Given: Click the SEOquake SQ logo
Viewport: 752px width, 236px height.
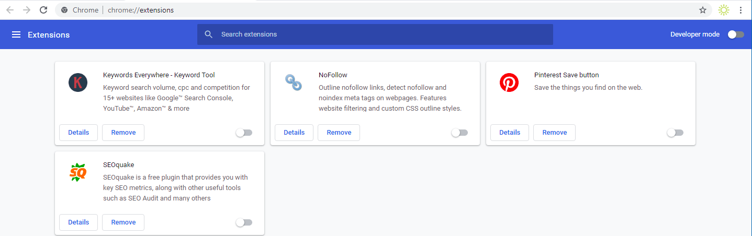Looking at the screenshot, I should tap(78, 172).
